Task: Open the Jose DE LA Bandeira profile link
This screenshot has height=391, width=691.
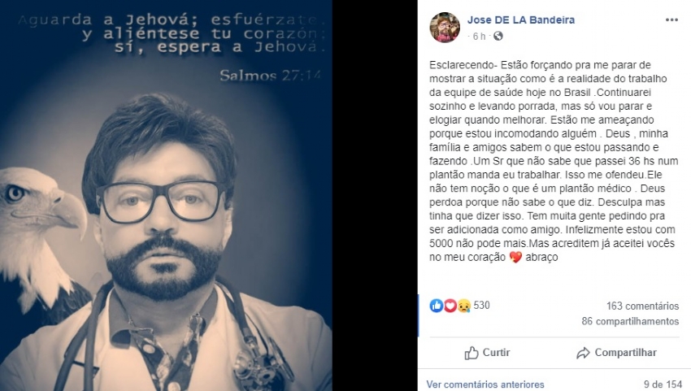Action: pos(521,20)
